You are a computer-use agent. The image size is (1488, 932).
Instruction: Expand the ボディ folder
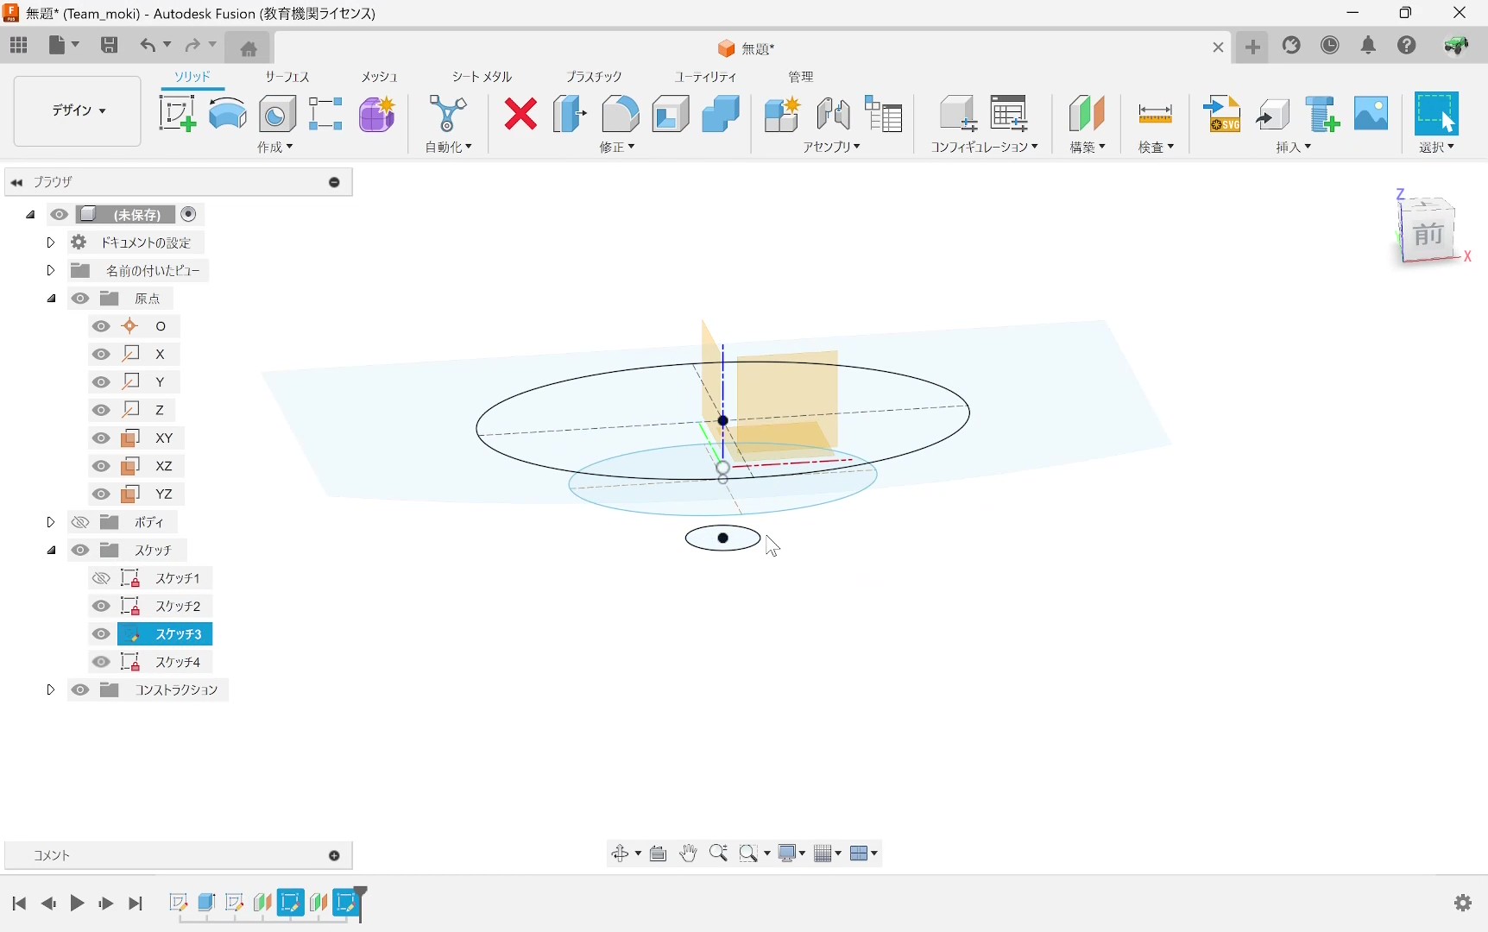[50, 522]
